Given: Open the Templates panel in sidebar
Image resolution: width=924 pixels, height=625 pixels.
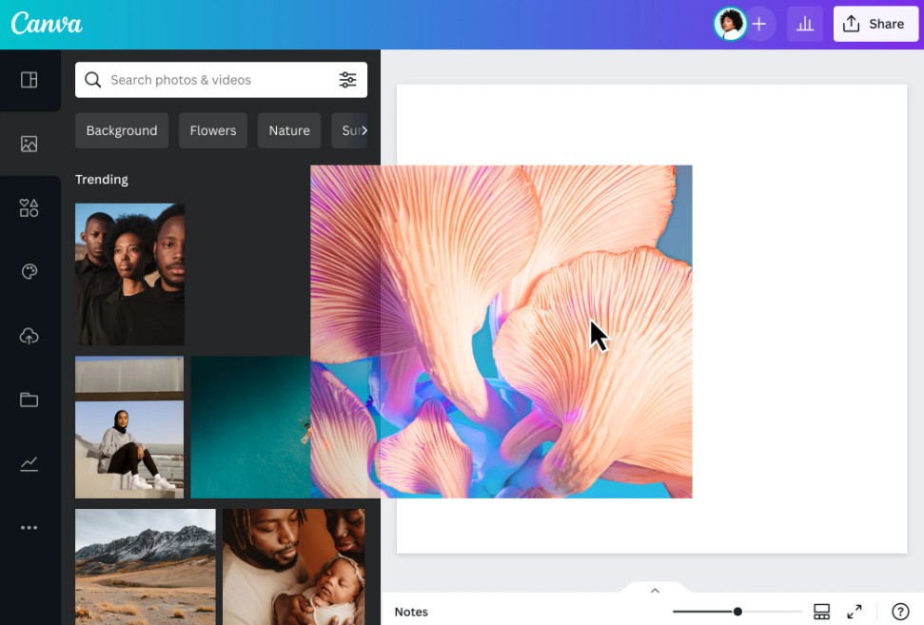Looking at the screenshot, I should [x=29, y=80].
